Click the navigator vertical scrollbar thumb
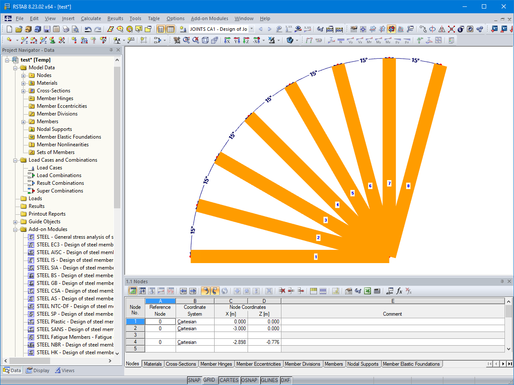The image size is (514, 385). point(117,137)
